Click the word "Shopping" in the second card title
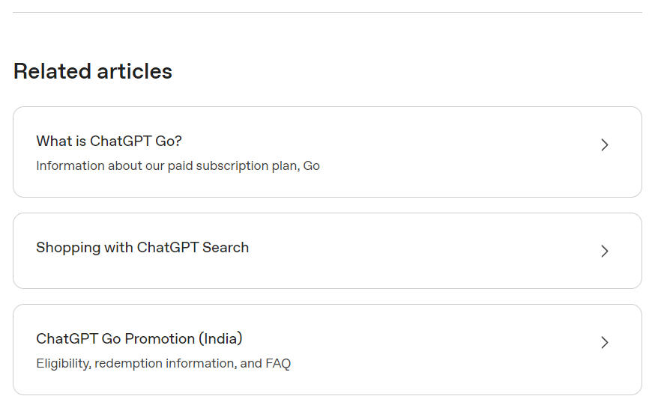The height and width of the screenshot is (402, 652). click(64, 247)
